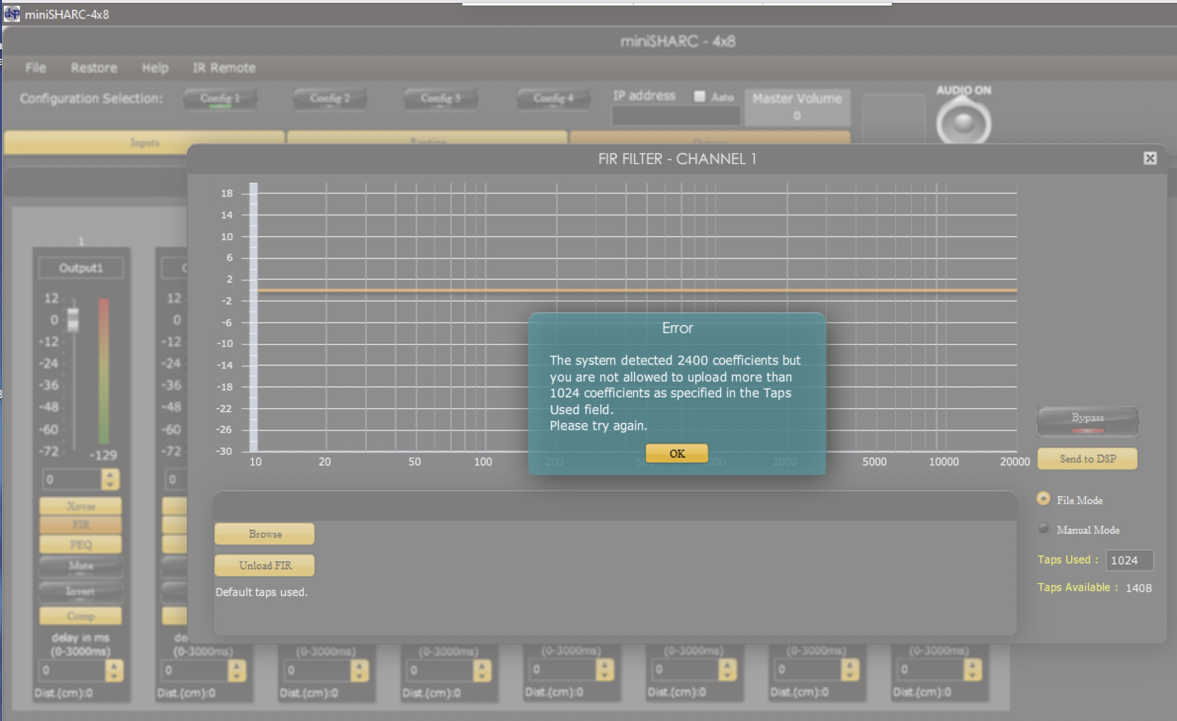Screen dimensions: 1177x721
Task: Select the Manual Mode radio button
Action: click(x=1043, y=528)
